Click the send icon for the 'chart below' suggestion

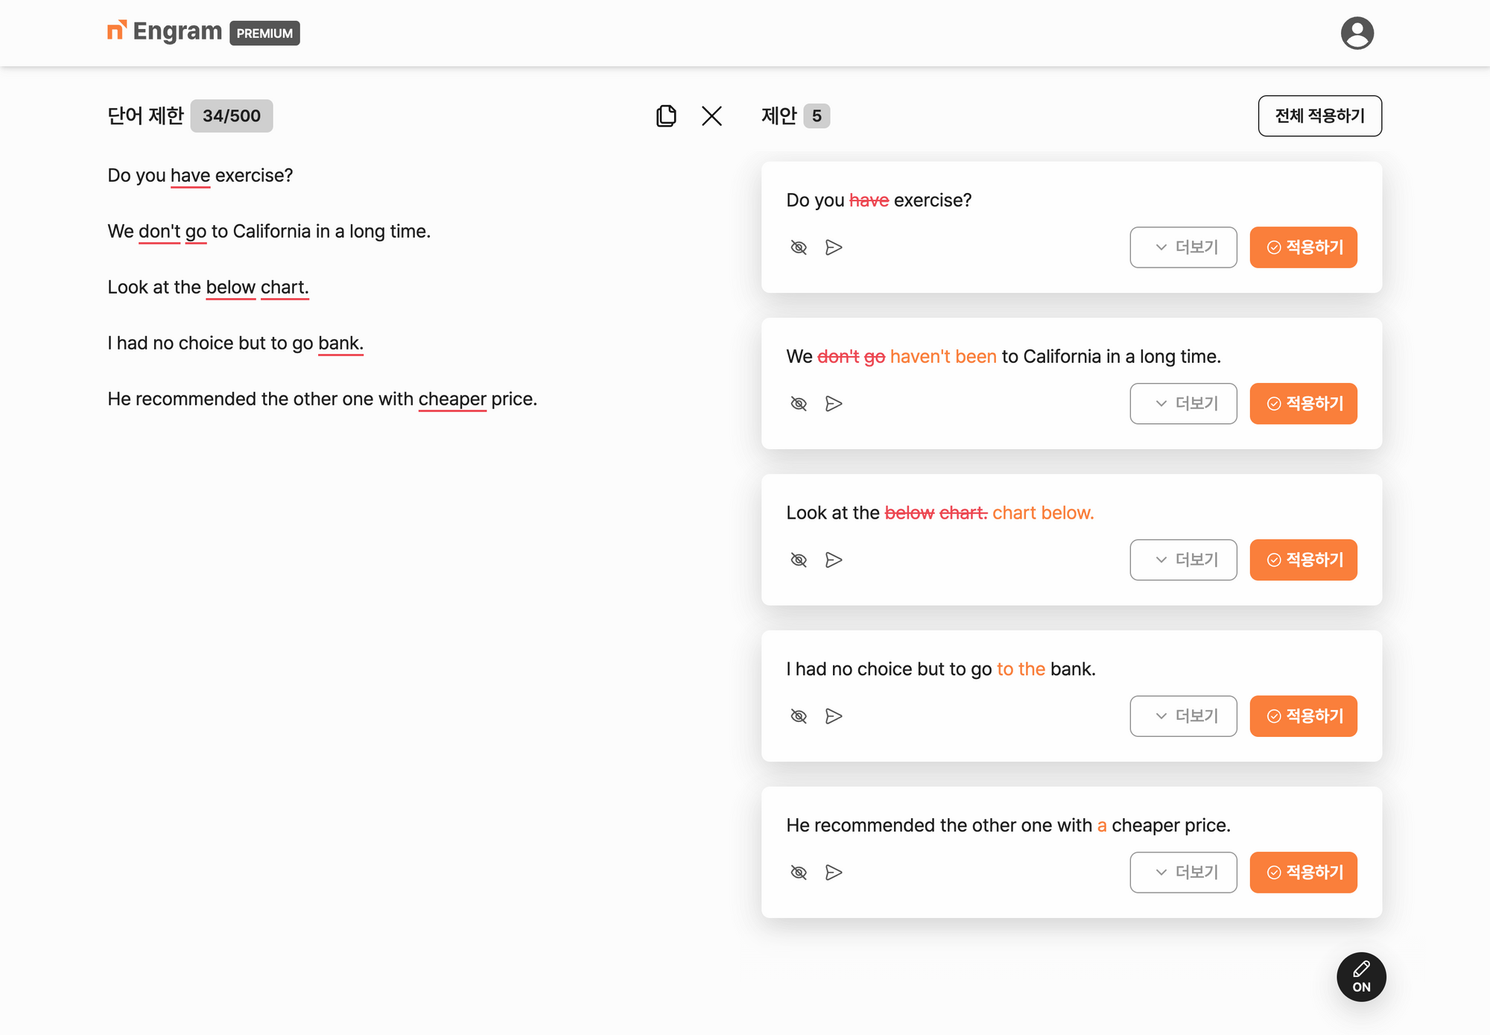[834, 560]
